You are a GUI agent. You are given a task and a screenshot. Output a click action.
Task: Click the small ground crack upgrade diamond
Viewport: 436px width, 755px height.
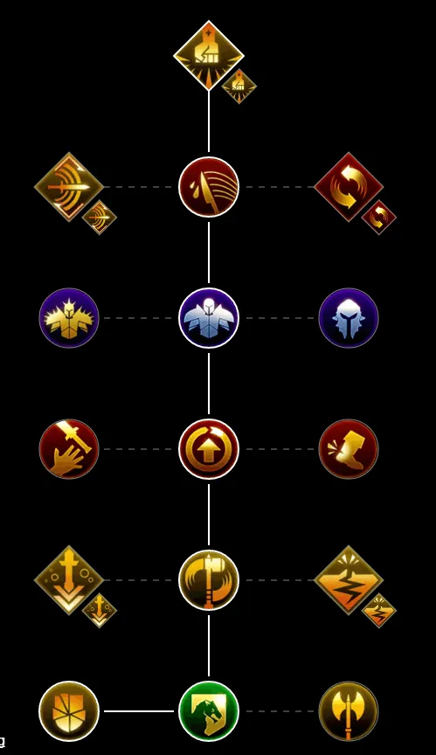pyautogui.click(x=378, y=611)
